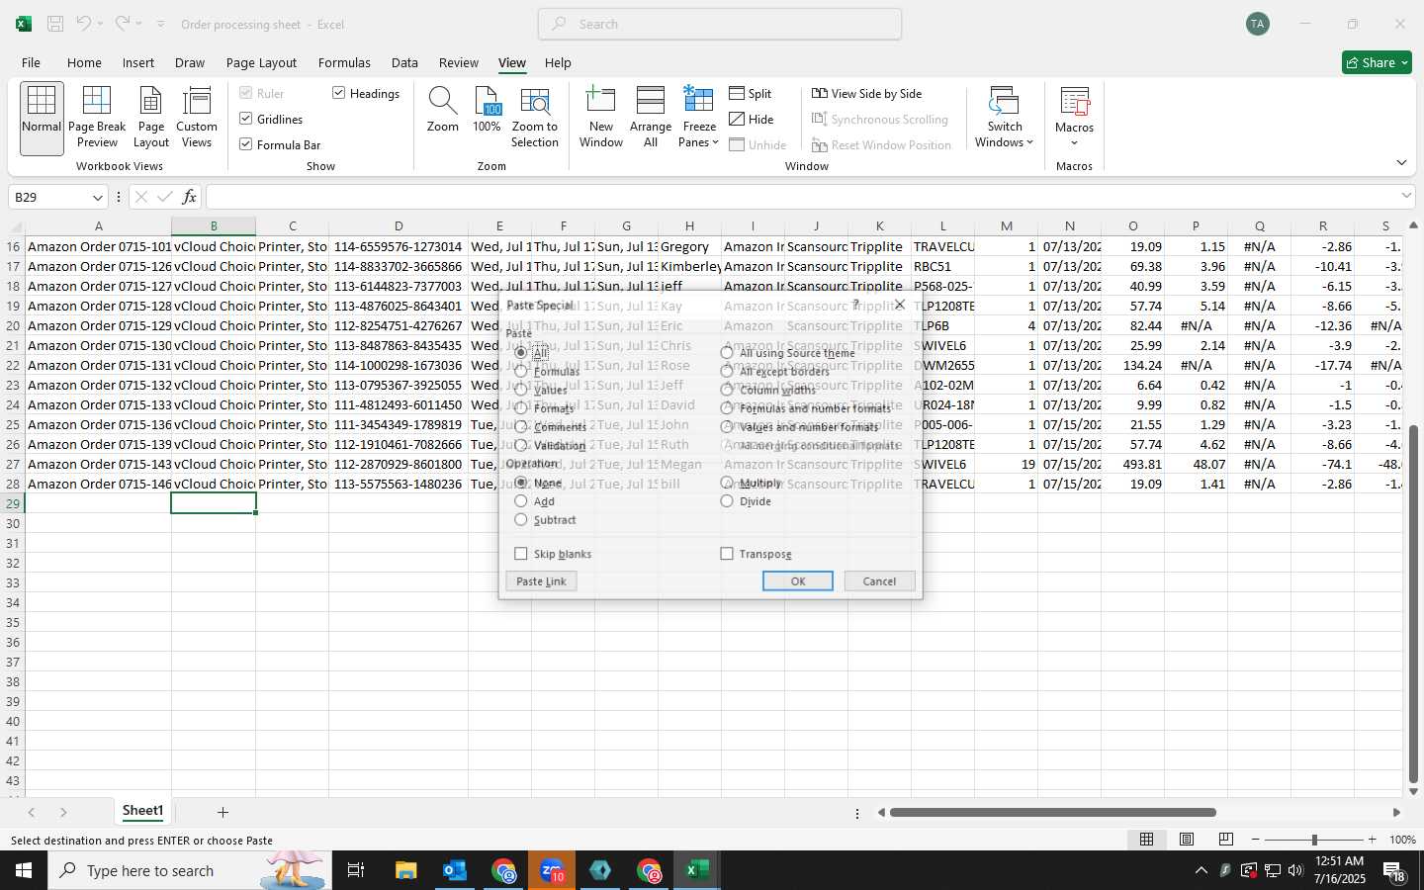Select the Formulas paste option

(x=521, y=371)
